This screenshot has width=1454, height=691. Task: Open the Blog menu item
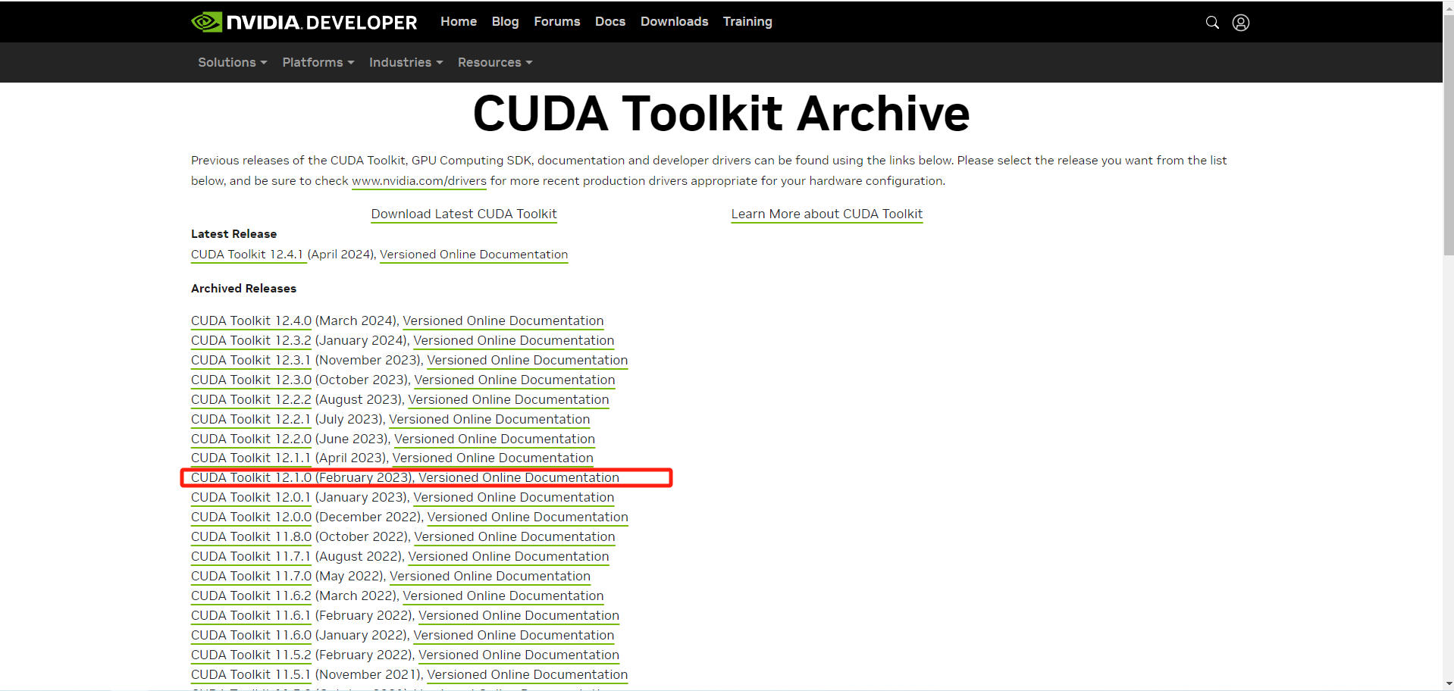coord(505,22)
